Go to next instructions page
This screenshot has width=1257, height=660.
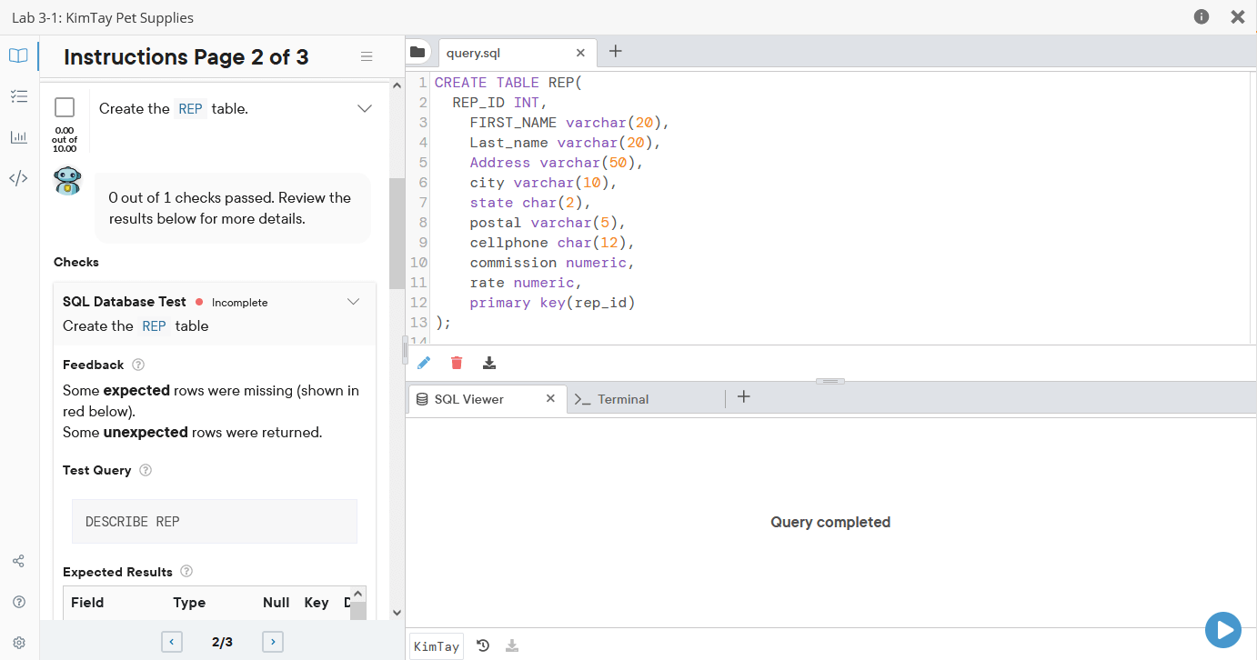pyautogui.click(x=273, y=642)
